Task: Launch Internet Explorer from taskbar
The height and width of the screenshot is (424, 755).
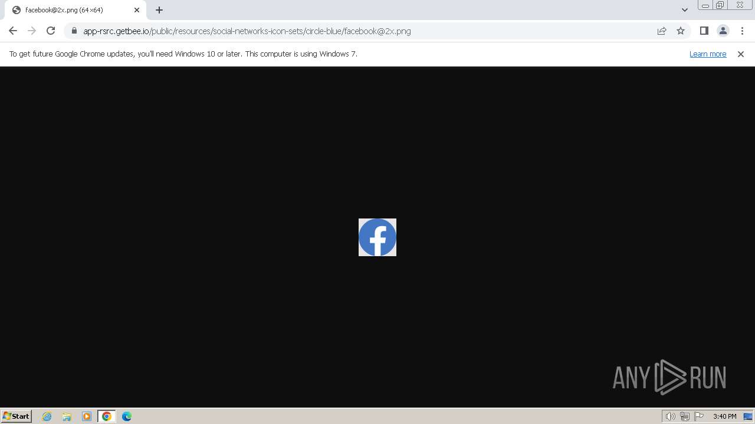Action: point(47,416)
